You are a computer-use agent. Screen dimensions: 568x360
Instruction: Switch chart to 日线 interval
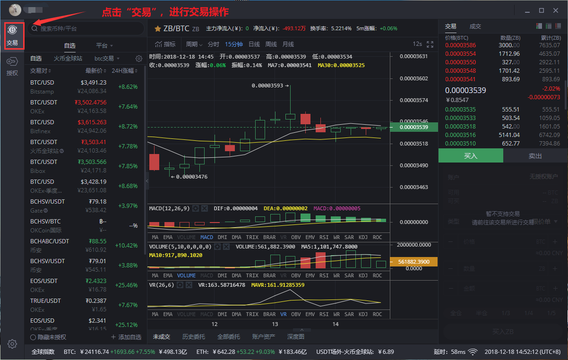254,44
